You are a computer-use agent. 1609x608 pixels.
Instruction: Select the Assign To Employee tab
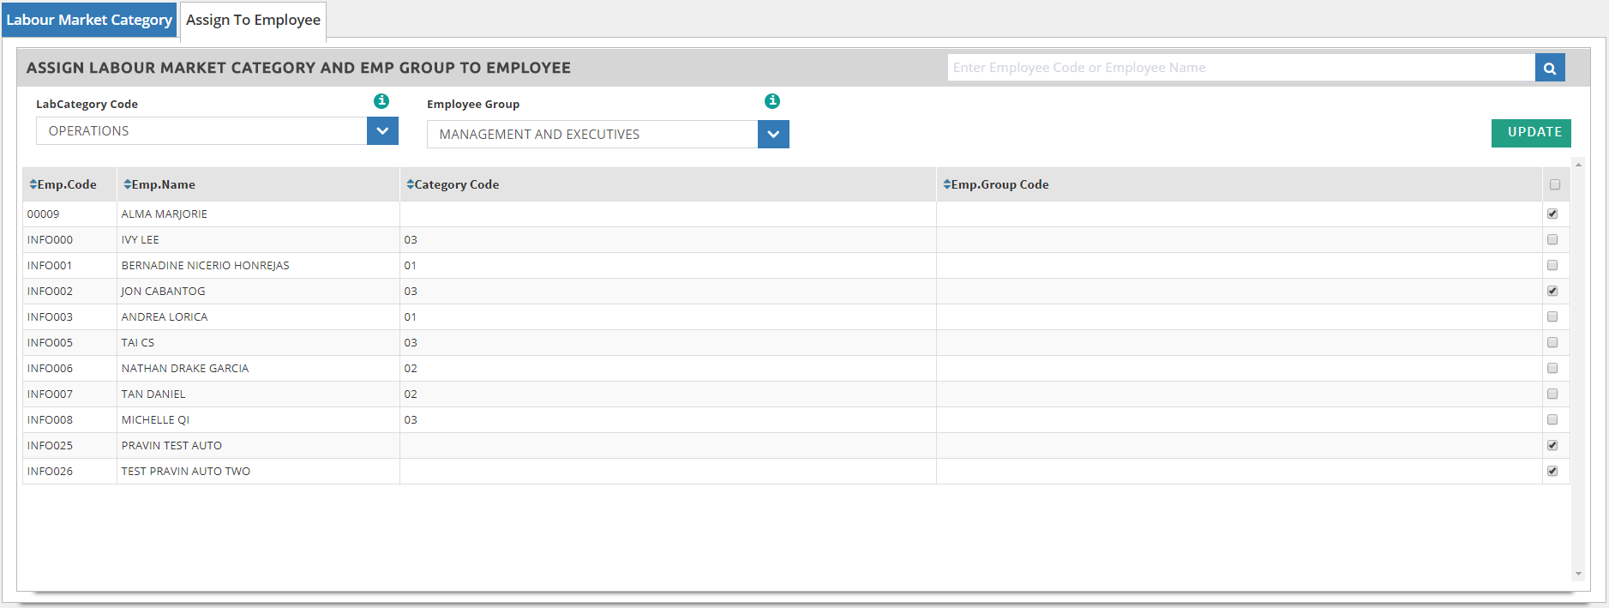click(253, 20)
